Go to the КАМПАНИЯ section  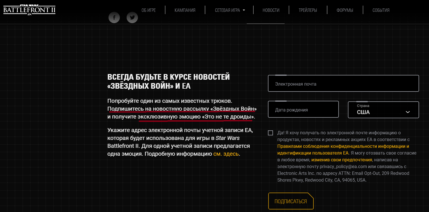(x=185, y=10)
